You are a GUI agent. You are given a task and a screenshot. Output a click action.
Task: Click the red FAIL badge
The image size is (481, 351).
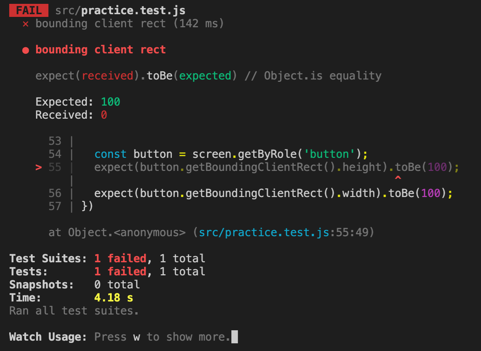click(29, 10)
